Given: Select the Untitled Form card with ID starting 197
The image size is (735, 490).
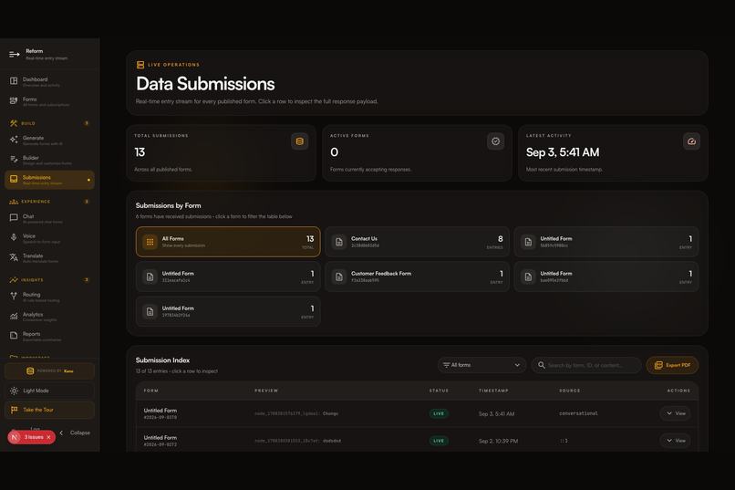Looking at the screenshot, I should [x=228, y=311].
